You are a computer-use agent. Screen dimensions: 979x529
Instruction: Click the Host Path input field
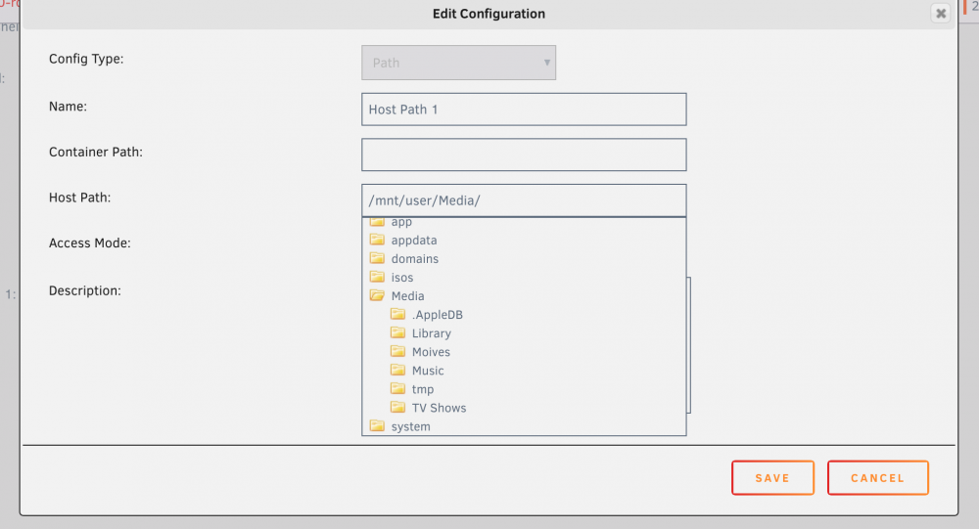[524, 200]
